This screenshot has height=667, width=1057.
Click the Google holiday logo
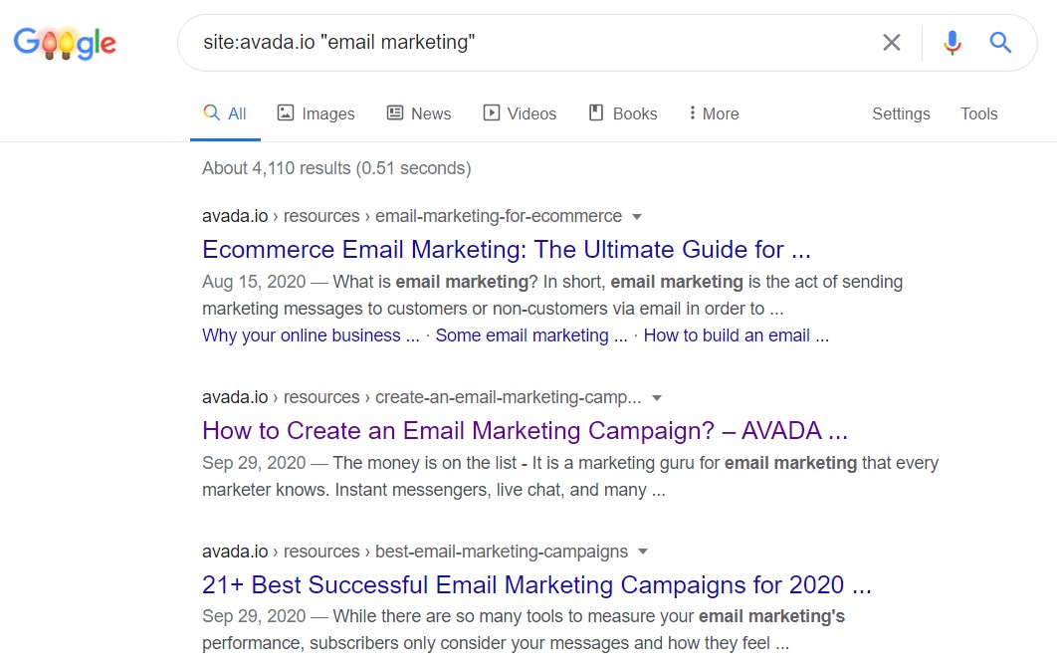tap(65, 43)
